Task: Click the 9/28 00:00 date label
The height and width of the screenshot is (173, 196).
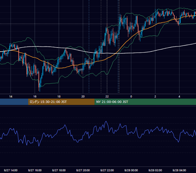Action: point(131,170)
